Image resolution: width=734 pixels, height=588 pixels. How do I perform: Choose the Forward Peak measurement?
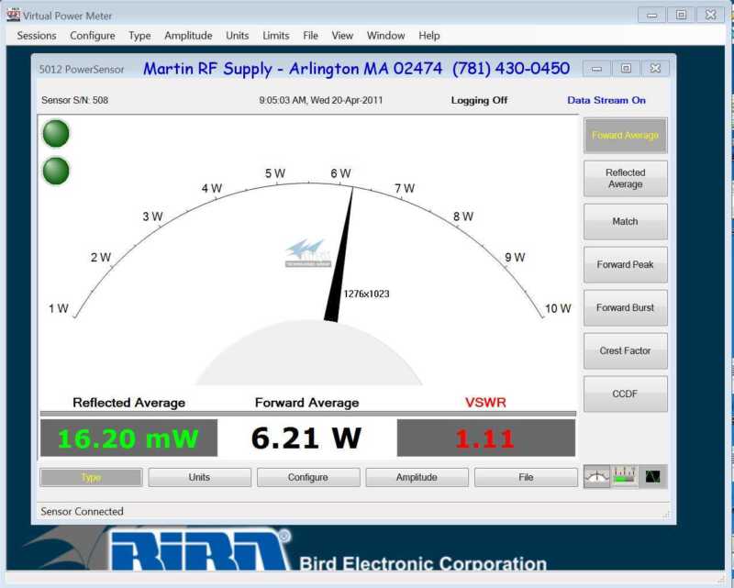625,265
